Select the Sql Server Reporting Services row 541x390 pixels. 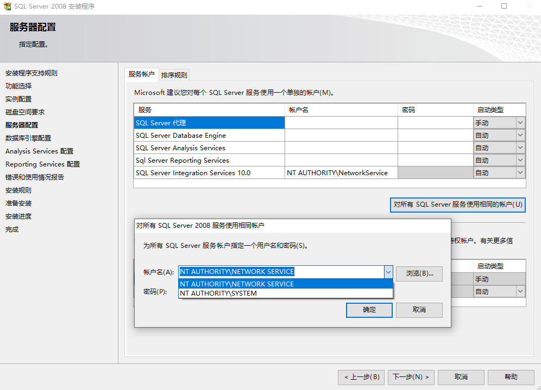[210, 160]
